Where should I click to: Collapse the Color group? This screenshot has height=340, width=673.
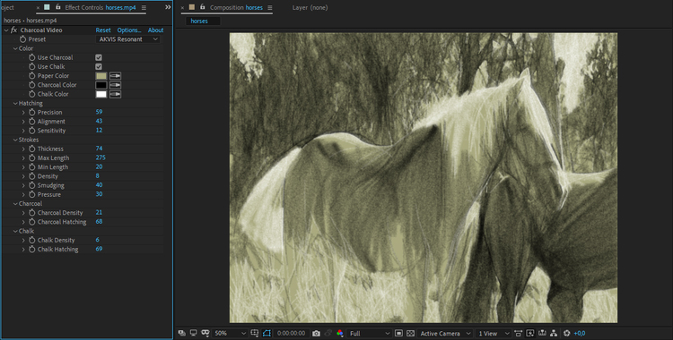point(15,48)
